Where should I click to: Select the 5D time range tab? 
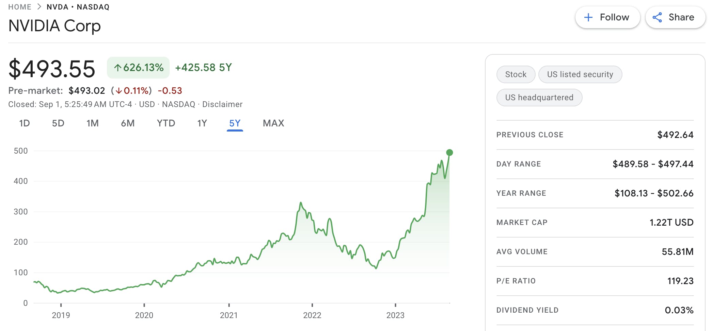(x=58, y=123)
